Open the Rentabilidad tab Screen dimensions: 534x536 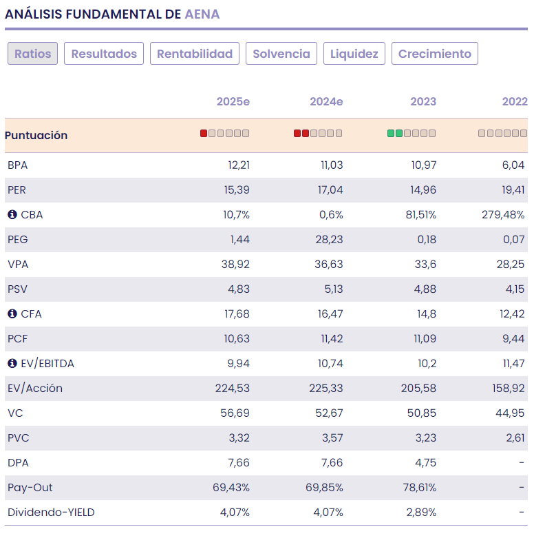pos(195,54)
